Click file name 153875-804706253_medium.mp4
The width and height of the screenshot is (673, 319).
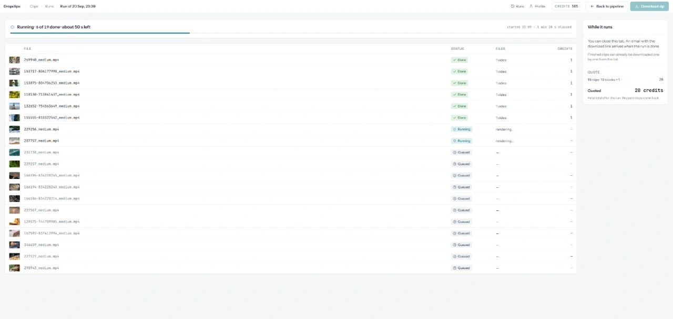point(52,83)
